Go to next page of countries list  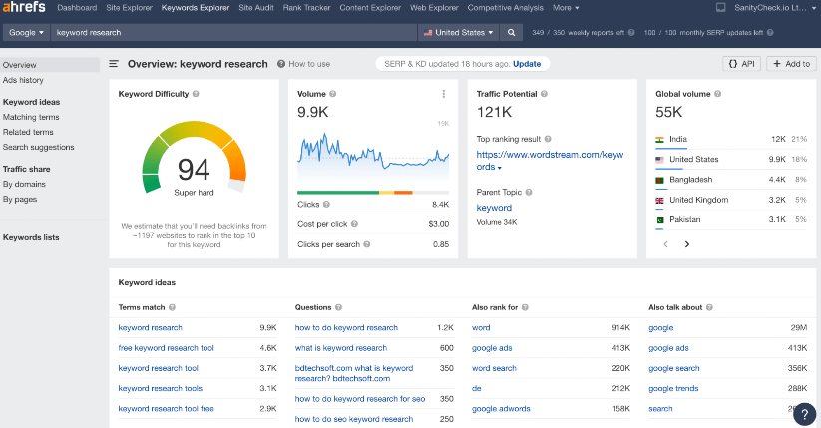pos(686,244)
